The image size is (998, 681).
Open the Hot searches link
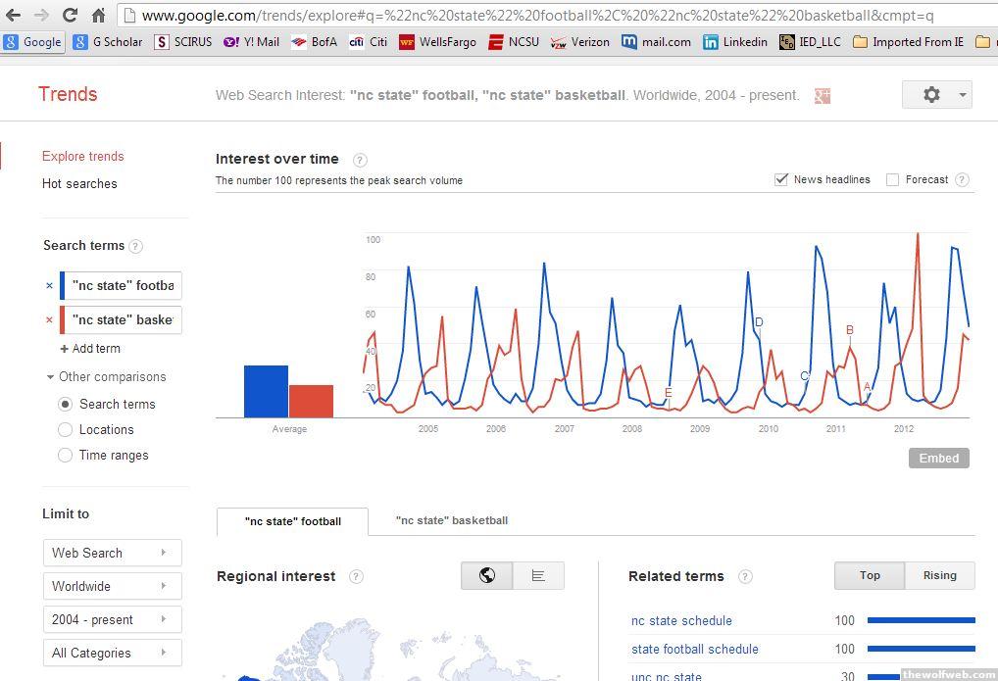[x=79, y=183]
